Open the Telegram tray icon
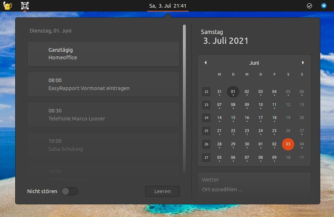 click(x=324, y=6)
